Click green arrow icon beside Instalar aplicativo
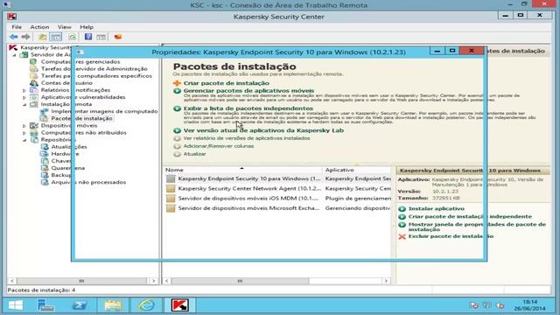This screenshot has height=315, width=560. tap(402, 209)
